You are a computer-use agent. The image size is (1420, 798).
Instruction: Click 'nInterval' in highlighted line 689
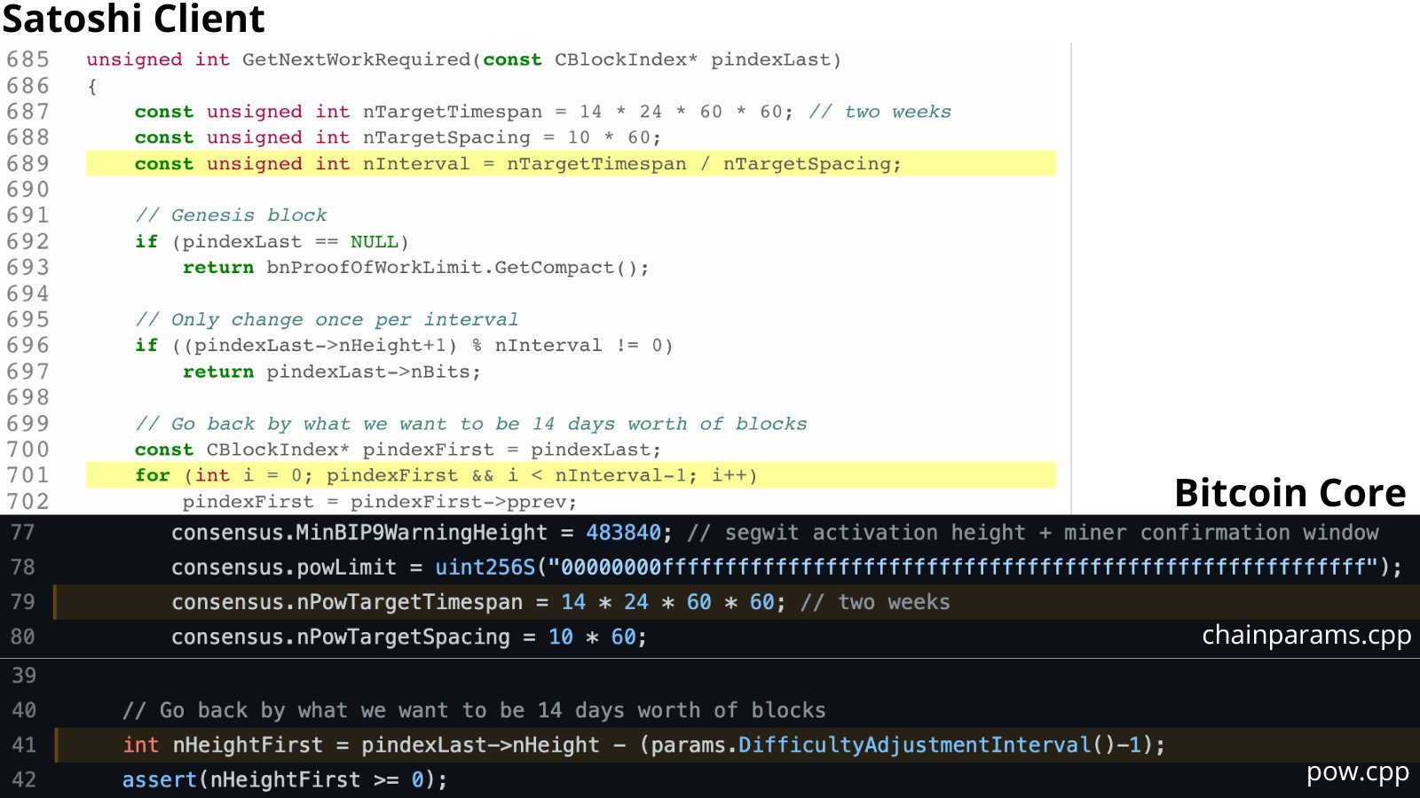[x=415, y=164]
